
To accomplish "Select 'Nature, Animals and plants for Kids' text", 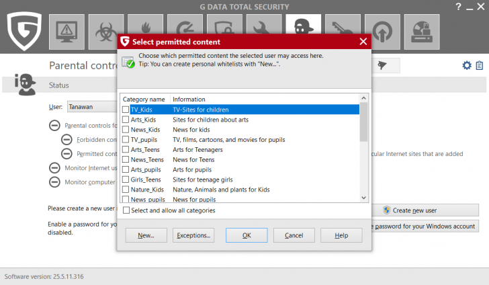I will pos(221,190).
